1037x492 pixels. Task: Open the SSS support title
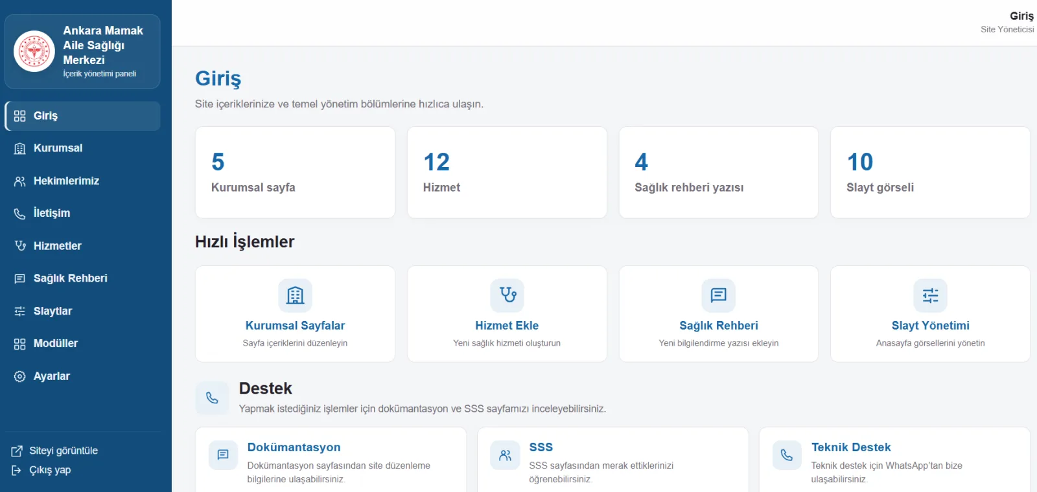click(x=541, y=447)
